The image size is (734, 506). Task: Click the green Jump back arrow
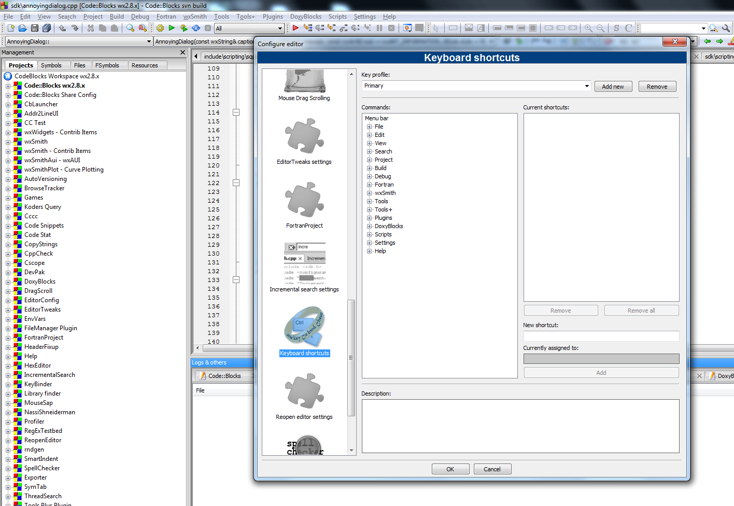pos(707,41)
